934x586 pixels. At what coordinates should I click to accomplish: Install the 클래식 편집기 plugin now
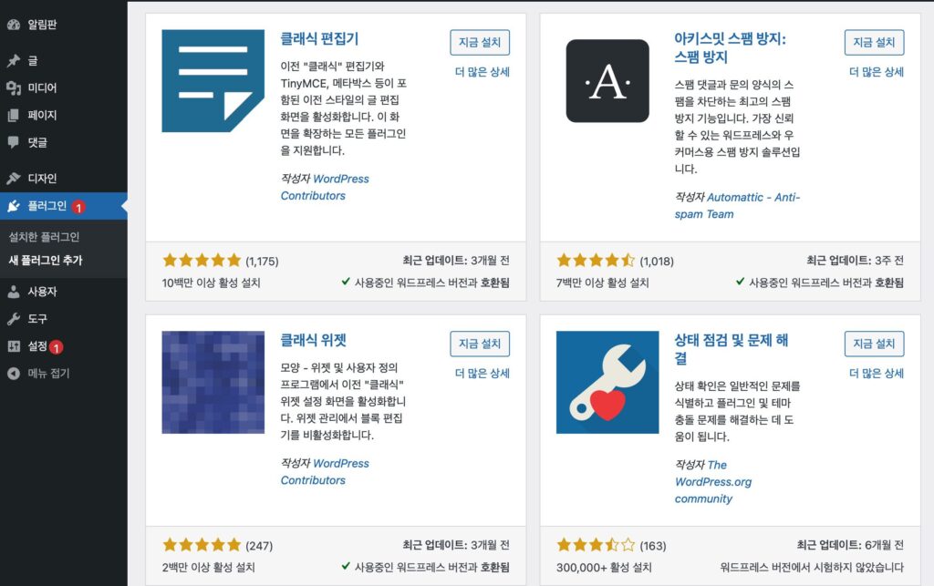click(x=480, y=42)
